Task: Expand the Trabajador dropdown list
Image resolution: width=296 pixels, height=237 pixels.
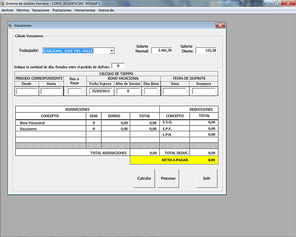Action: point(112,51)
